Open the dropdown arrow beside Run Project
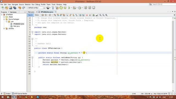 71,8
